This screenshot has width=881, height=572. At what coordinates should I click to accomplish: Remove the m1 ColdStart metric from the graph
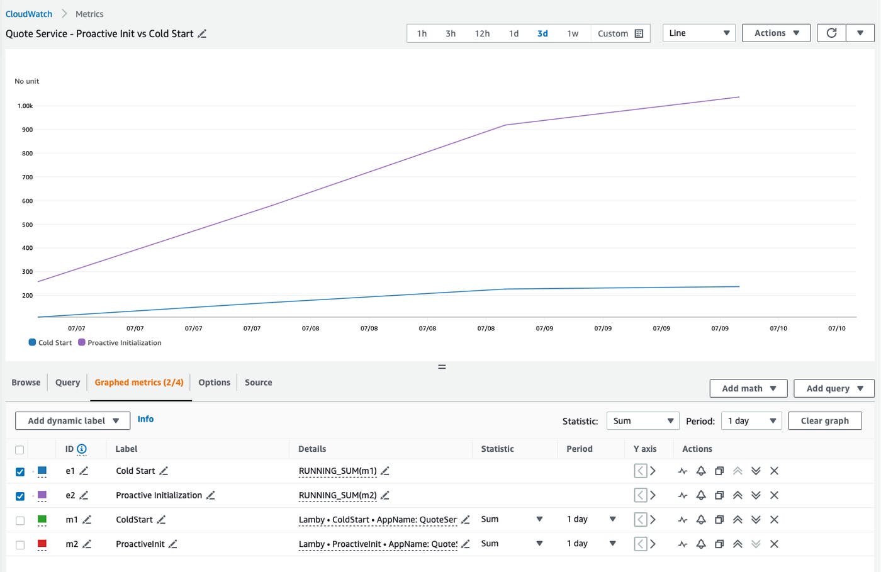[773, 519]
